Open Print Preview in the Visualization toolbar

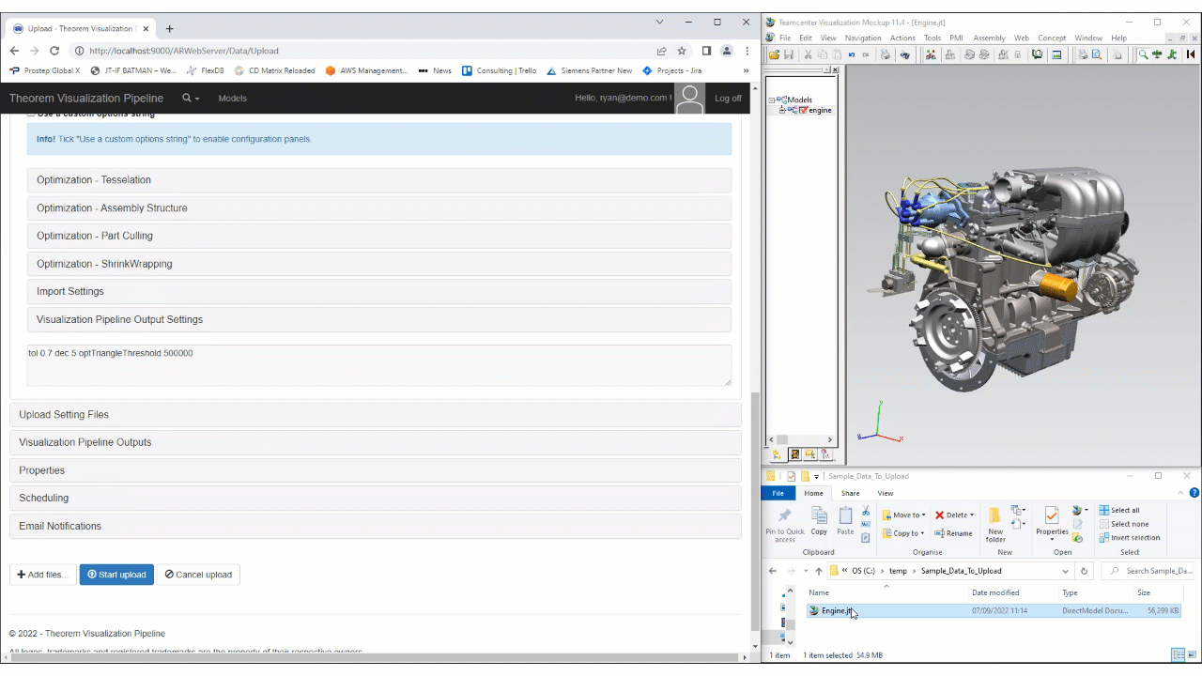point(1097,54)
